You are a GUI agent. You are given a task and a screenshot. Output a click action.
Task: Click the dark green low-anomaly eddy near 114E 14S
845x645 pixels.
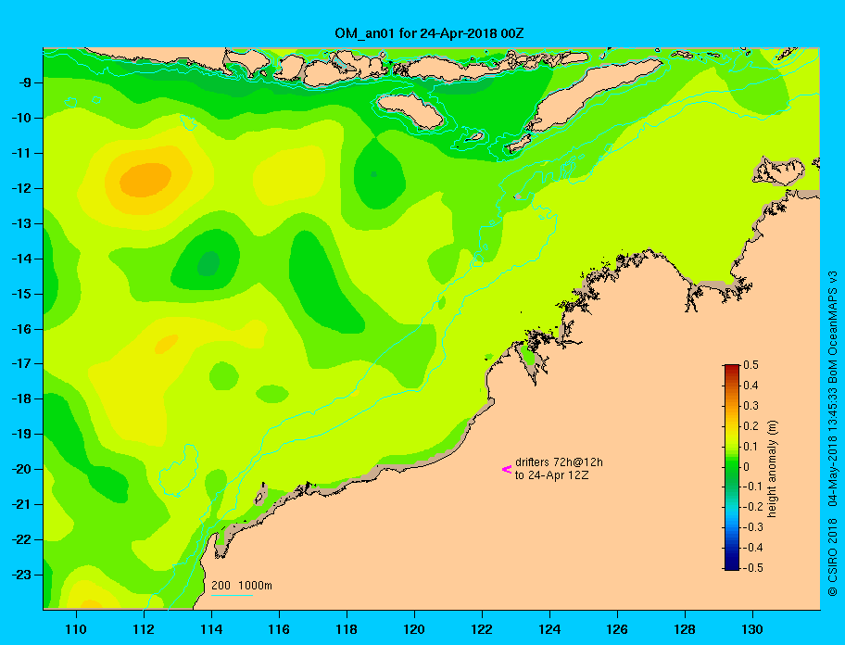[208, 264]
